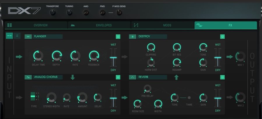The height and width of the screenshot is (119, 262).
Task: Toggle the Flanger power button
Action: tap(118, 37)
